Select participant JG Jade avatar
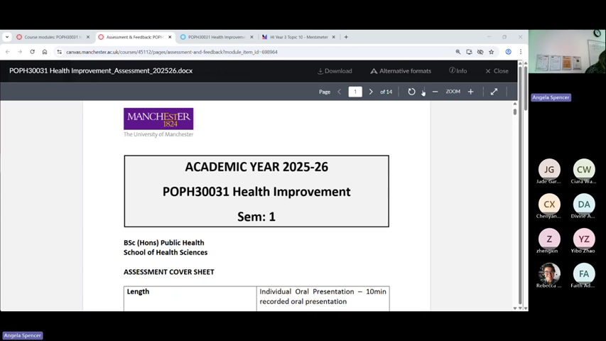Screen dimensions: 606x341 point(549,169)
